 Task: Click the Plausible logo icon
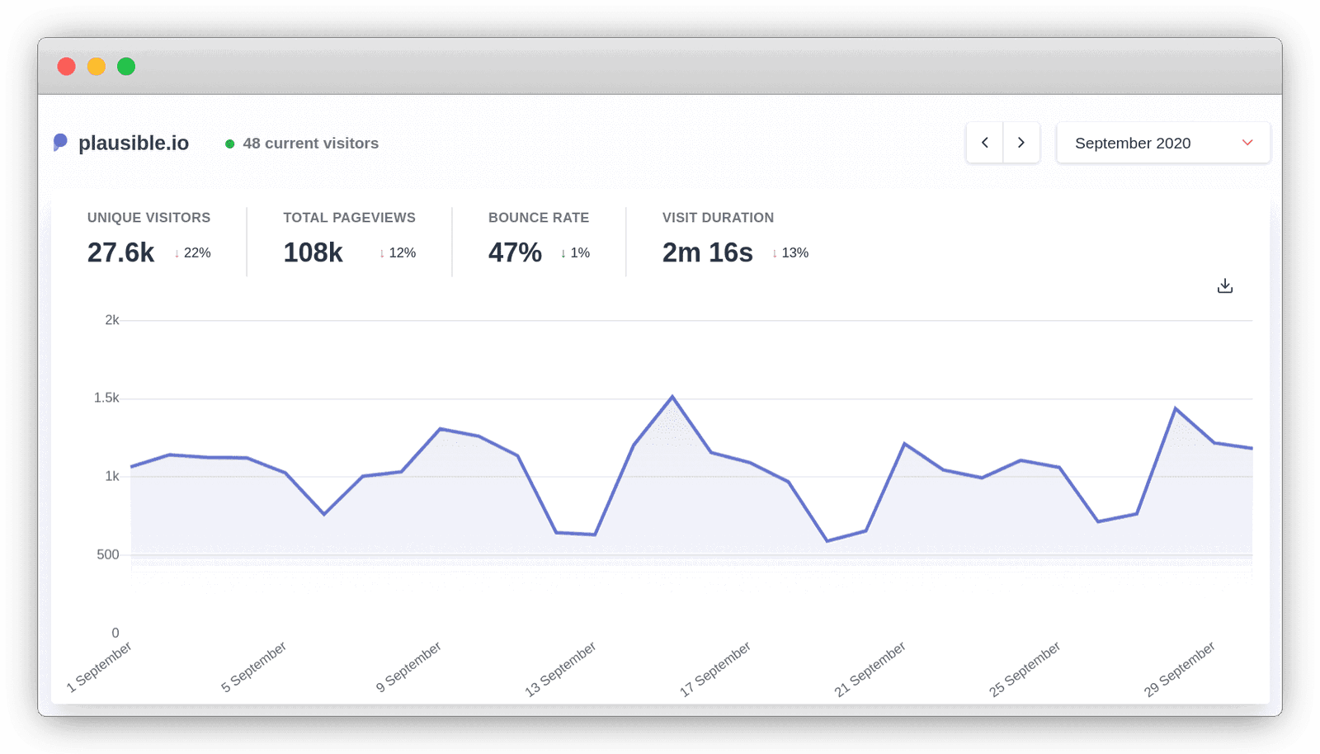60,143
